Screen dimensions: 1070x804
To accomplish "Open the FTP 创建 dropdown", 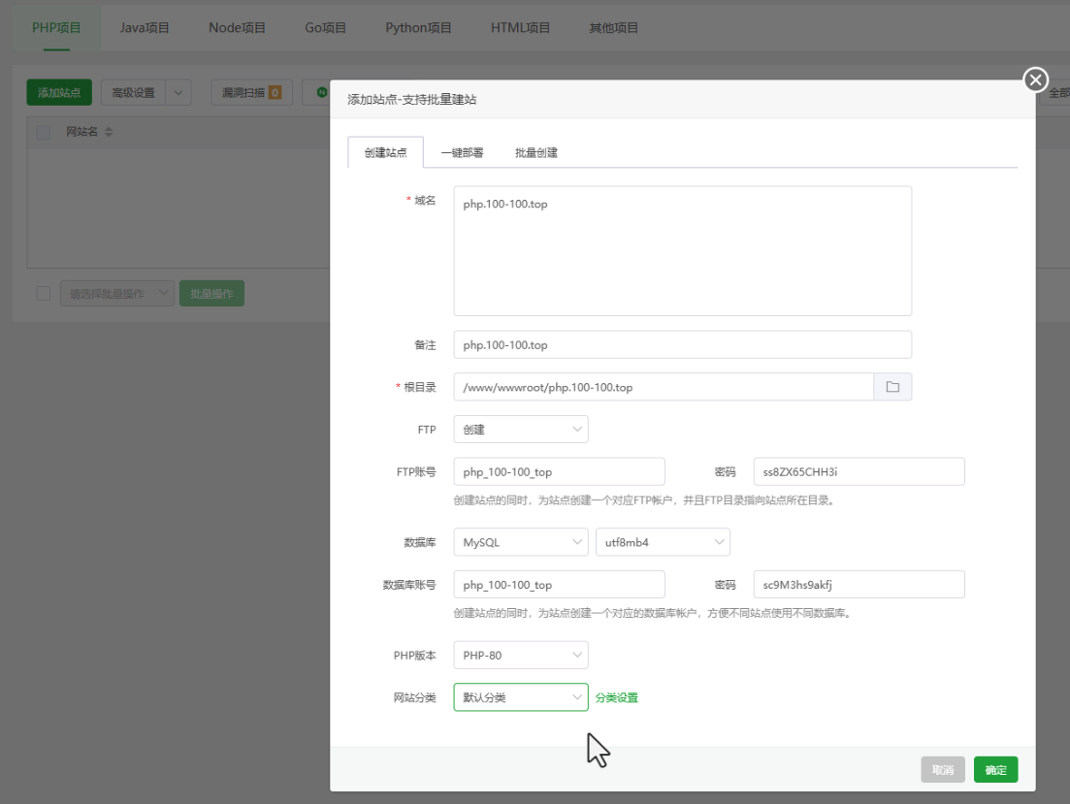I will [x=521, y=430].
